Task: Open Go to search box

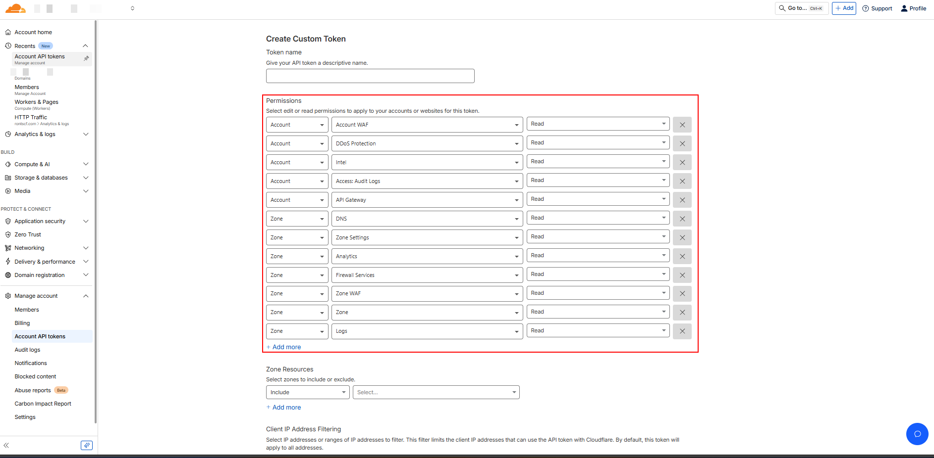Action: (801, 8)
